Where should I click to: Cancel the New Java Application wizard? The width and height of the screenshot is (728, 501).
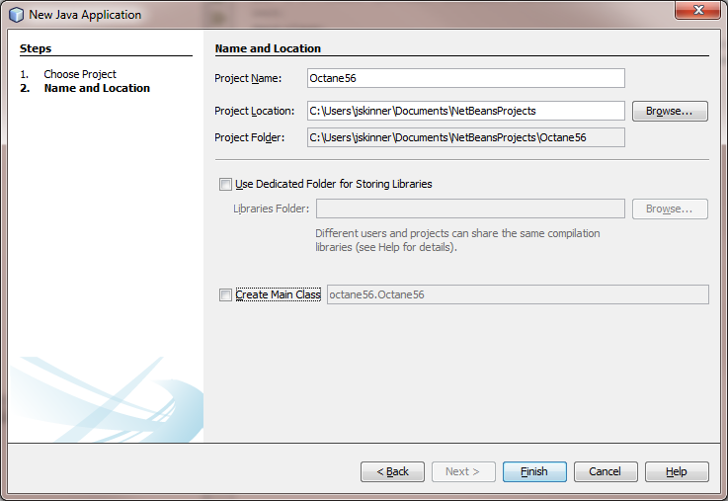pyautogui.click(x=606, y=471)
